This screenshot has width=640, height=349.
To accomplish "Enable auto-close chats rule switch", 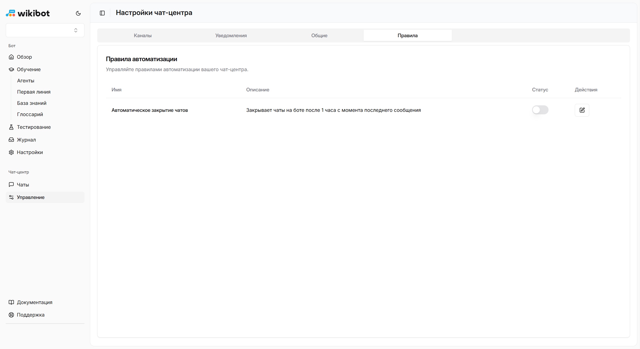I will [540, 110].
